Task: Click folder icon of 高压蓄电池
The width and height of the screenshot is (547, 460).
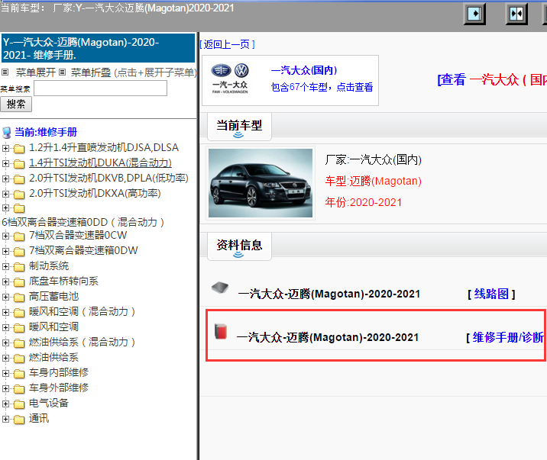Action: 19,297
